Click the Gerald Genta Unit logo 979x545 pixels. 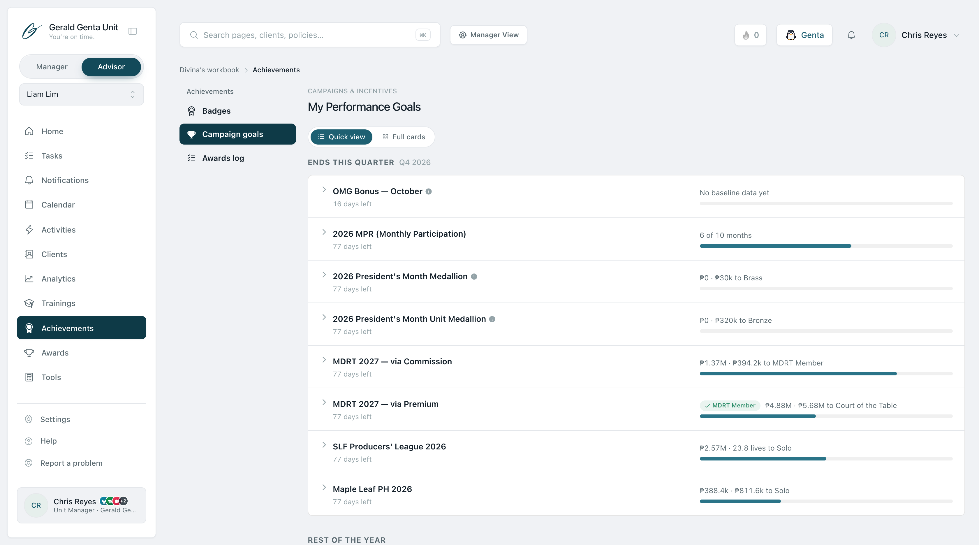click(32, 31)
